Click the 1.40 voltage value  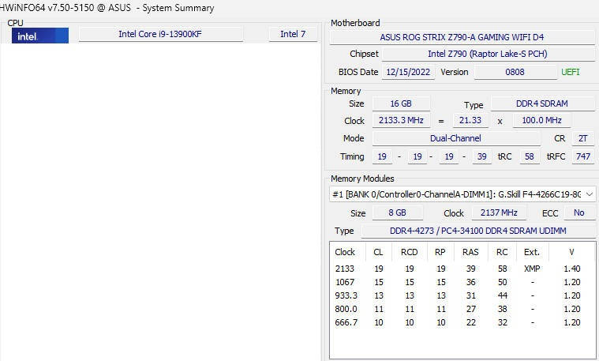572,269
